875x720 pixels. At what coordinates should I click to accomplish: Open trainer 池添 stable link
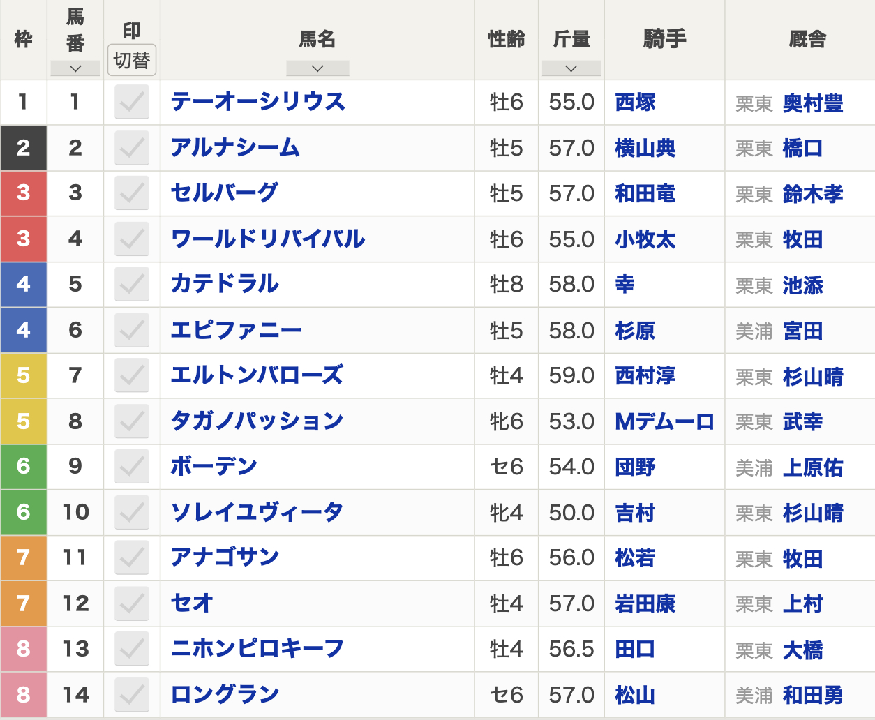(x=802, y=285)
